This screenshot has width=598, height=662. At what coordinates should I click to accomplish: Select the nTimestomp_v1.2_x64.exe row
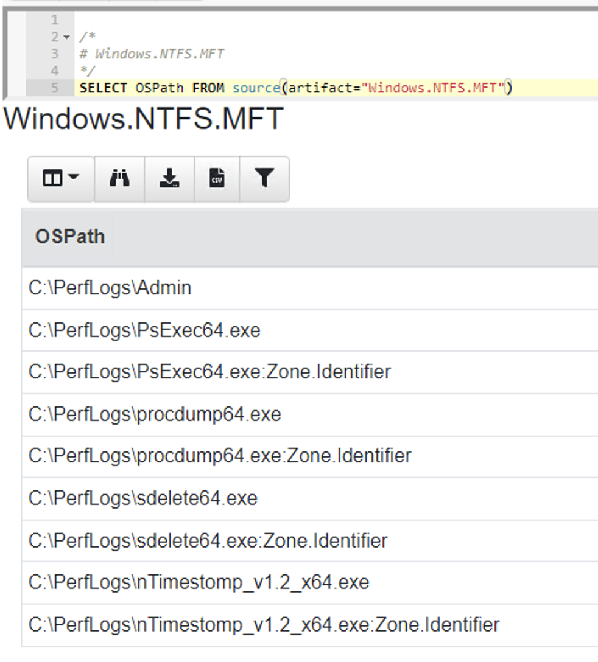pyautogui.click(x=310, y=583)
